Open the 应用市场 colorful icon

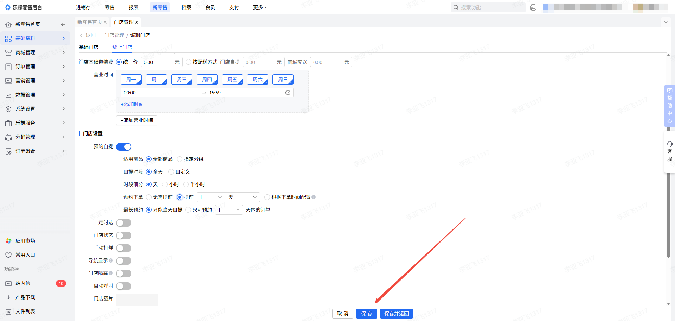pyautogui.click(x=8, y=241)
